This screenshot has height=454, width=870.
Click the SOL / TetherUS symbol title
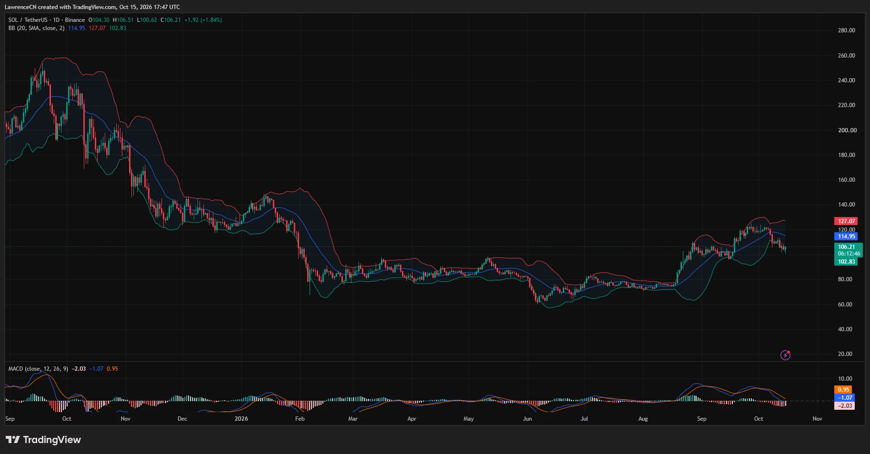pos(28,20)
